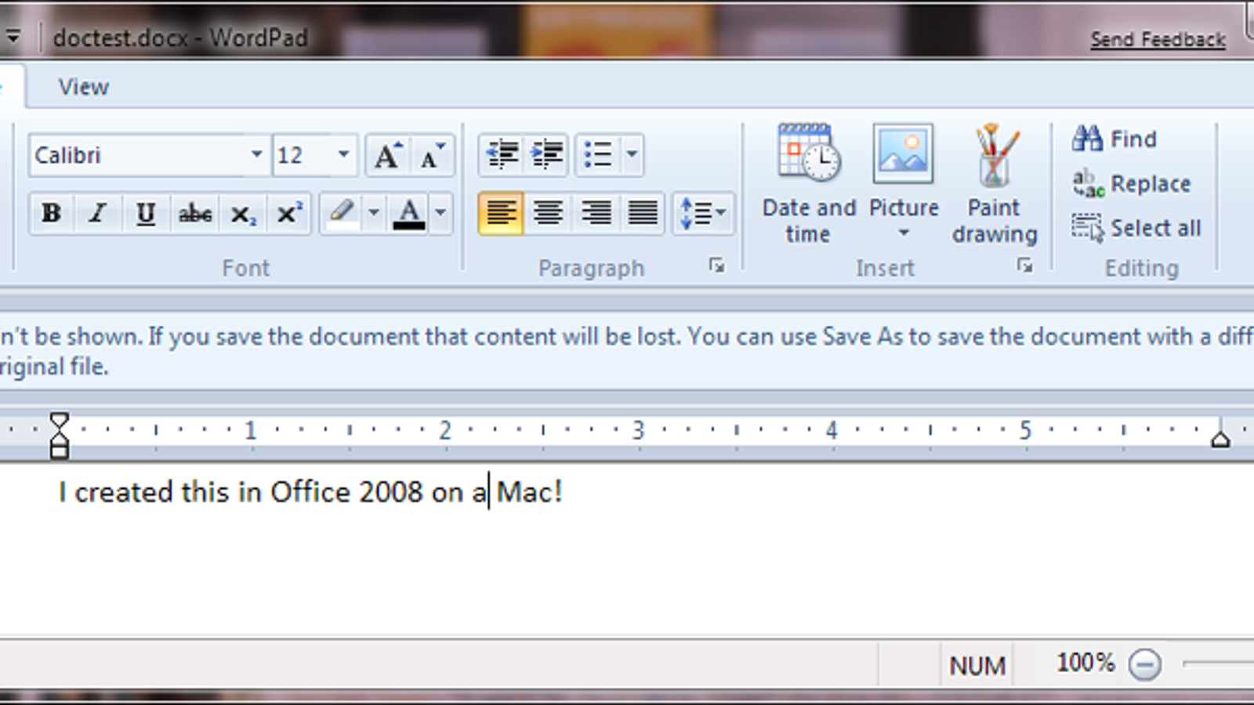Image resolution: width=1254 pixels, height=705 pixels.
Task: Open the Quick Access Toolbar customize arrow
Action: (x=13, y=37)
